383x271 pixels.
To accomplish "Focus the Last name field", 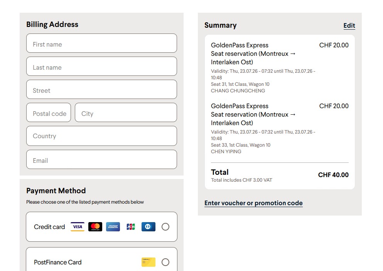I will coord(101,66).
